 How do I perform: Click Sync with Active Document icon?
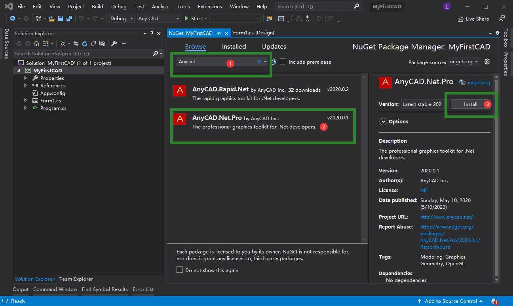point(76,43)
